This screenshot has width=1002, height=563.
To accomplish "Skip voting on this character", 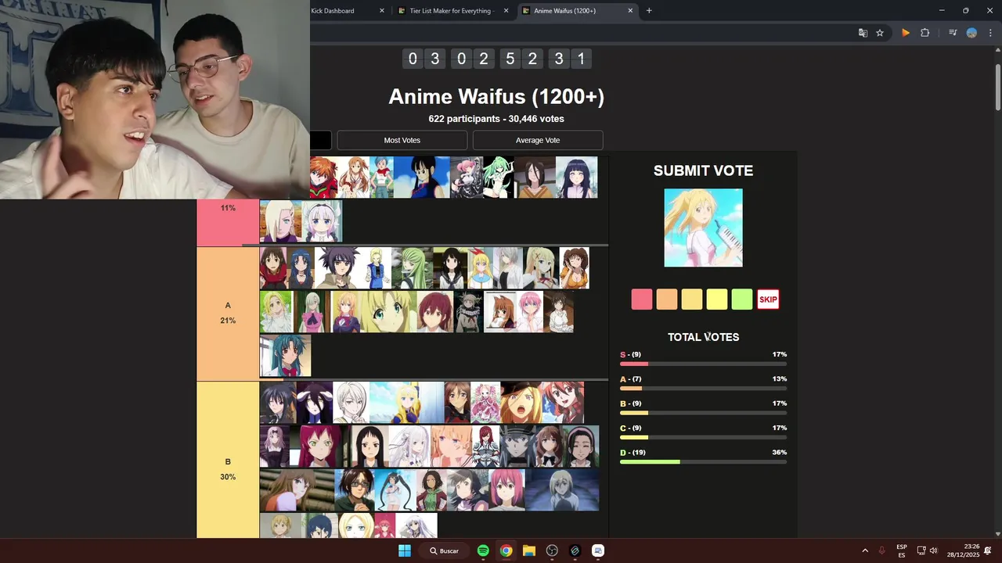I will click(x=768, y=299).
